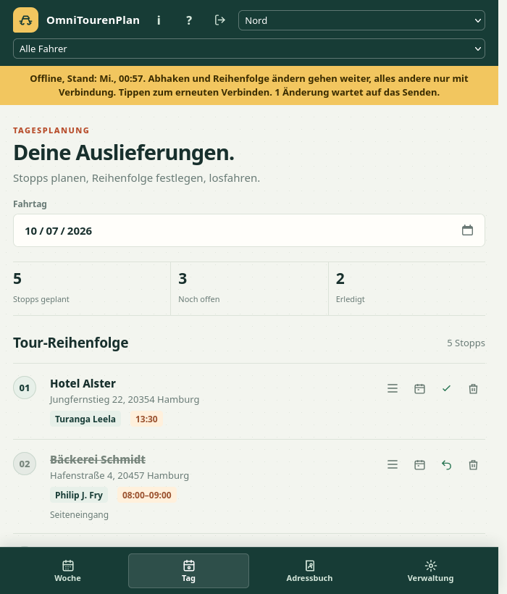Click the Tour-Reihenfolge heading
Screen dimensions: 507x594
[x=71, y=343]
